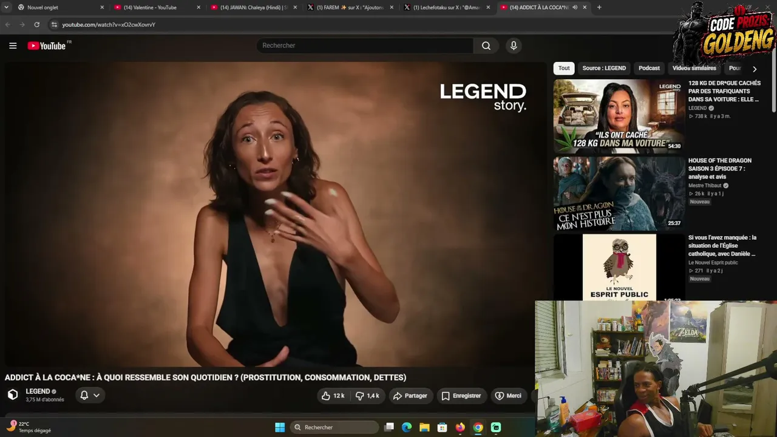Screen dimensions: 777x437
Task: Select the Source : LEGEND filter chip
Action: (604, 68)
